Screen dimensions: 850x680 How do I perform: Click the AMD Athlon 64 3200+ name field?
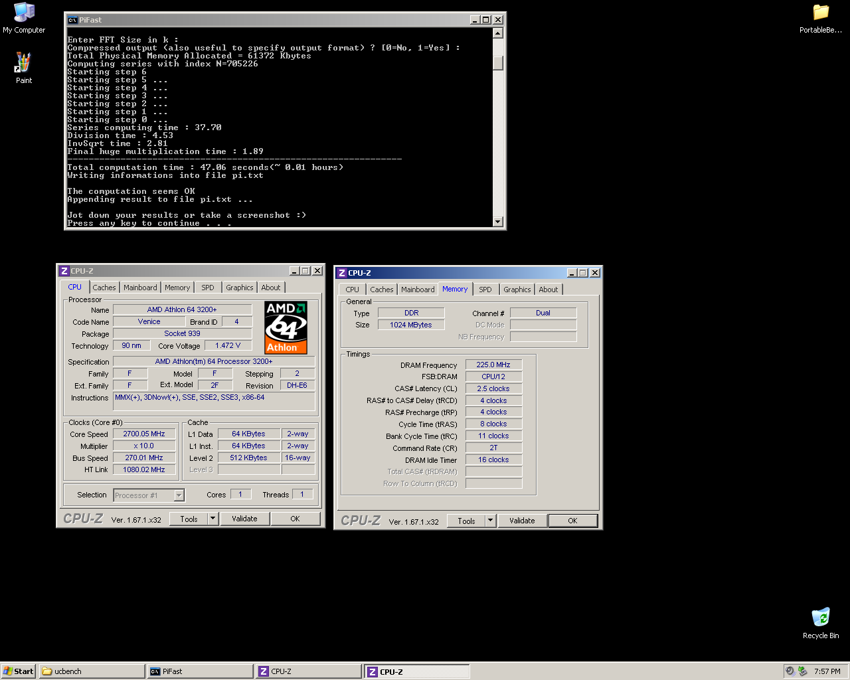182,309
